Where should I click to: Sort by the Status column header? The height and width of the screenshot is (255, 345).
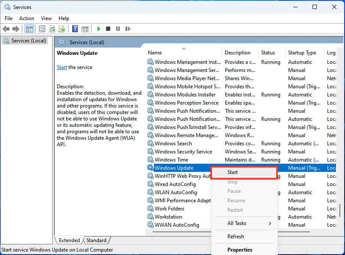[272, 52]
